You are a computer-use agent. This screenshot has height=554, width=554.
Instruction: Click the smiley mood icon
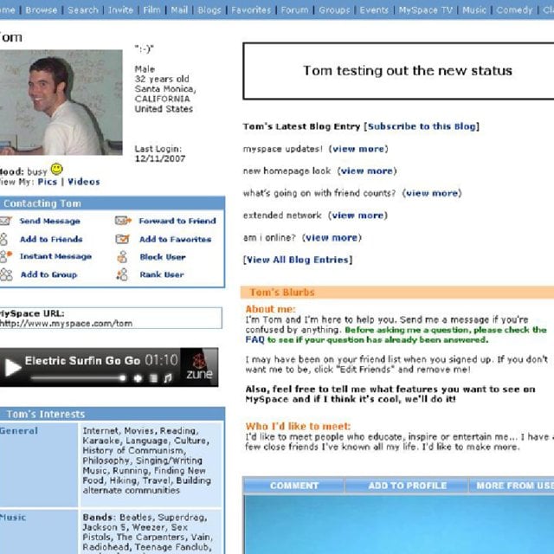point(57,170)
